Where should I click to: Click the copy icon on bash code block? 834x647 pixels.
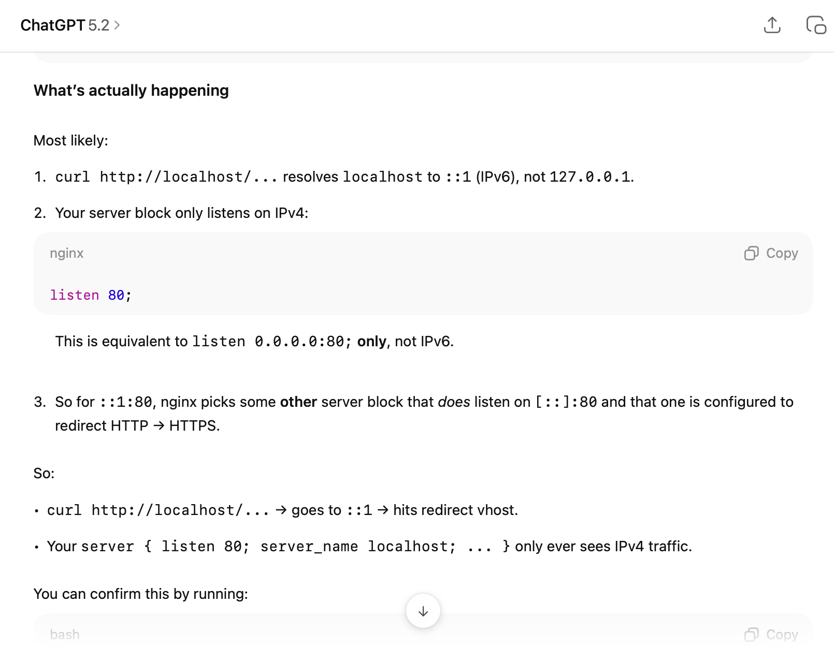pyautogui.click(x=751, y=634)
